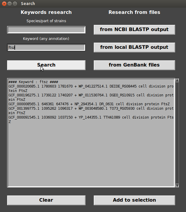The width and height of the screenshot is (186, 212).
Task: Minimize the Search window
Action: pos(10,4)
